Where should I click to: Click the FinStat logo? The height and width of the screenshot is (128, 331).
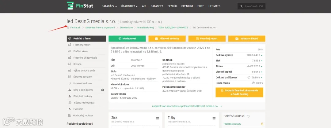click(x=80, y=6)
